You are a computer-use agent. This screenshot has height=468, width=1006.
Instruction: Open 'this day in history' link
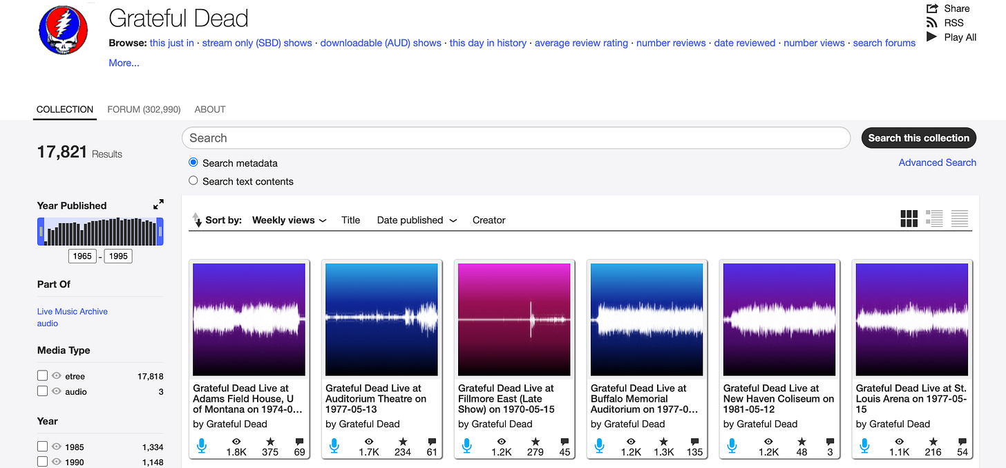click(x=488, y=43)
